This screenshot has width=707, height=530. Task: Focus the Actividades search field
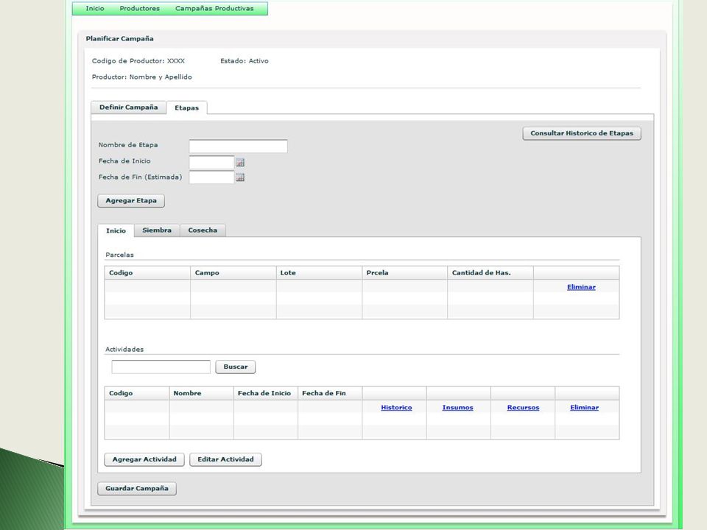[x=161, y=367]
